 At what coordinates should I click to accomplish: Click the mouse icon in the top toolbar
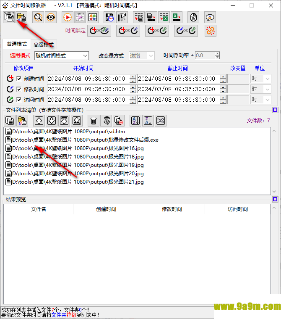(x=193, y=17)
